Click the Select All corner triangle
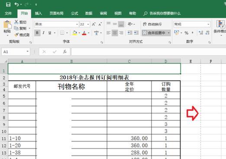The width and height of the screenshot is (226, 159). pos(5,61)
